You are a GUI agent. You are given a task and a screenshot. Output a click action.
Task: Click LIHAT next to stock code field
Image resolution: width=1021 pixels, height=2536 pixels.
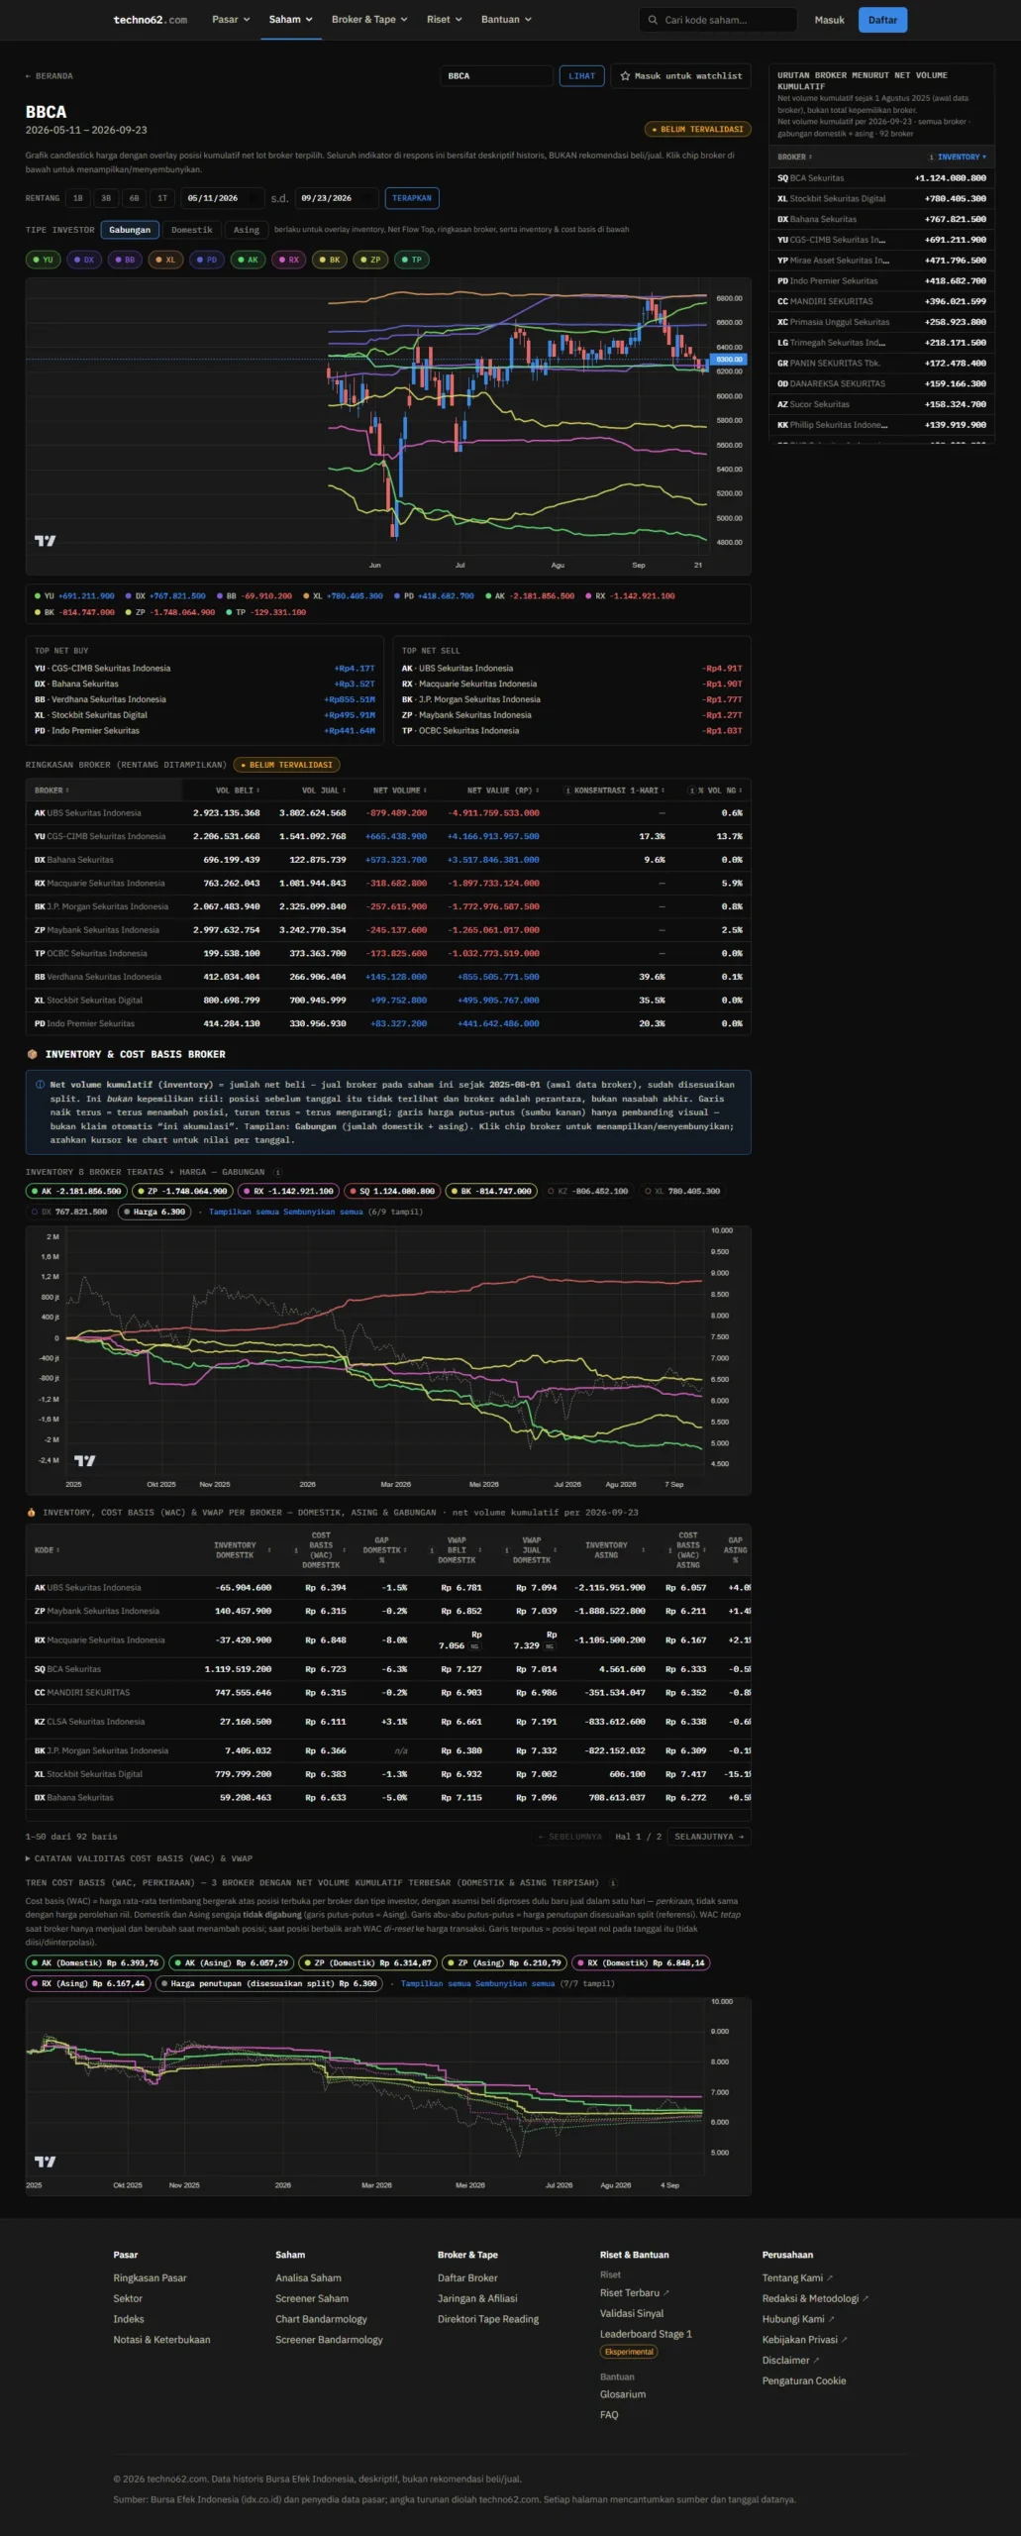[x=582, y=75]
